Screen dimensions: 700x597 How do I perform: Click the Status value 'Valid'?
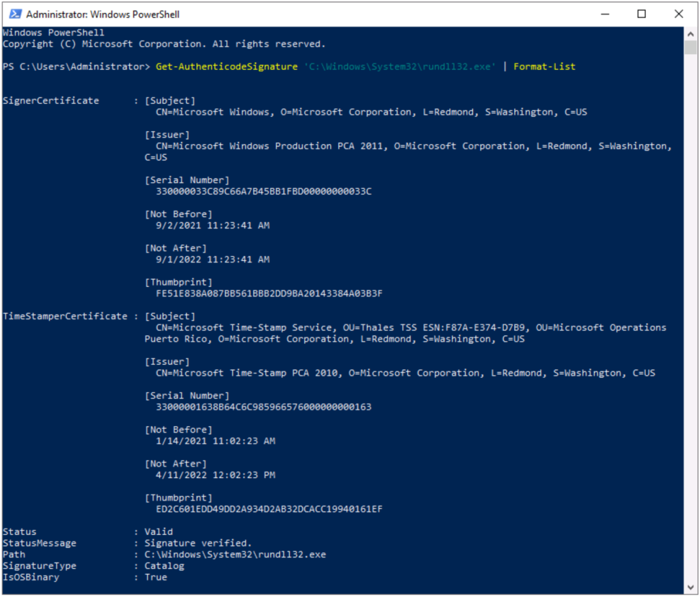(x=159, y=531)
